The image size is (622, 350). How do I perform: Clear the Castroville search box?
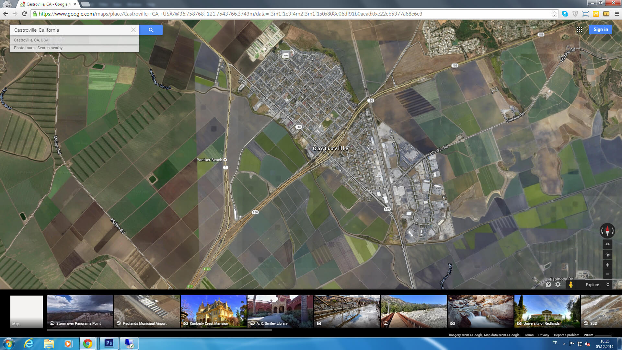133,30
